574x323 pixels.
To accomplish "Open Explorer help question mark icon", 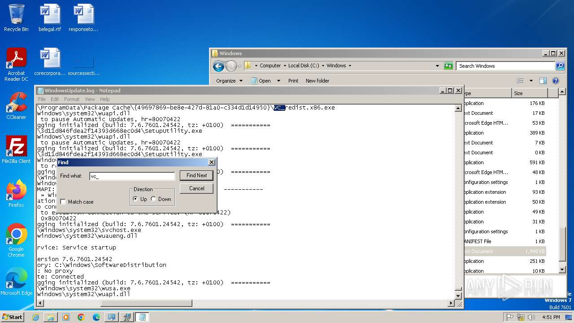I will pos(556,81).
